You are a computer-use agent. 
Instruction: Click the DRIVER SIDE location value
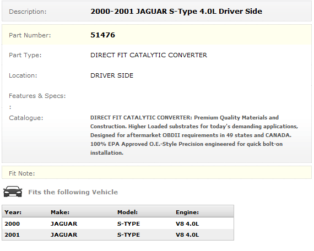click(112, 75)
